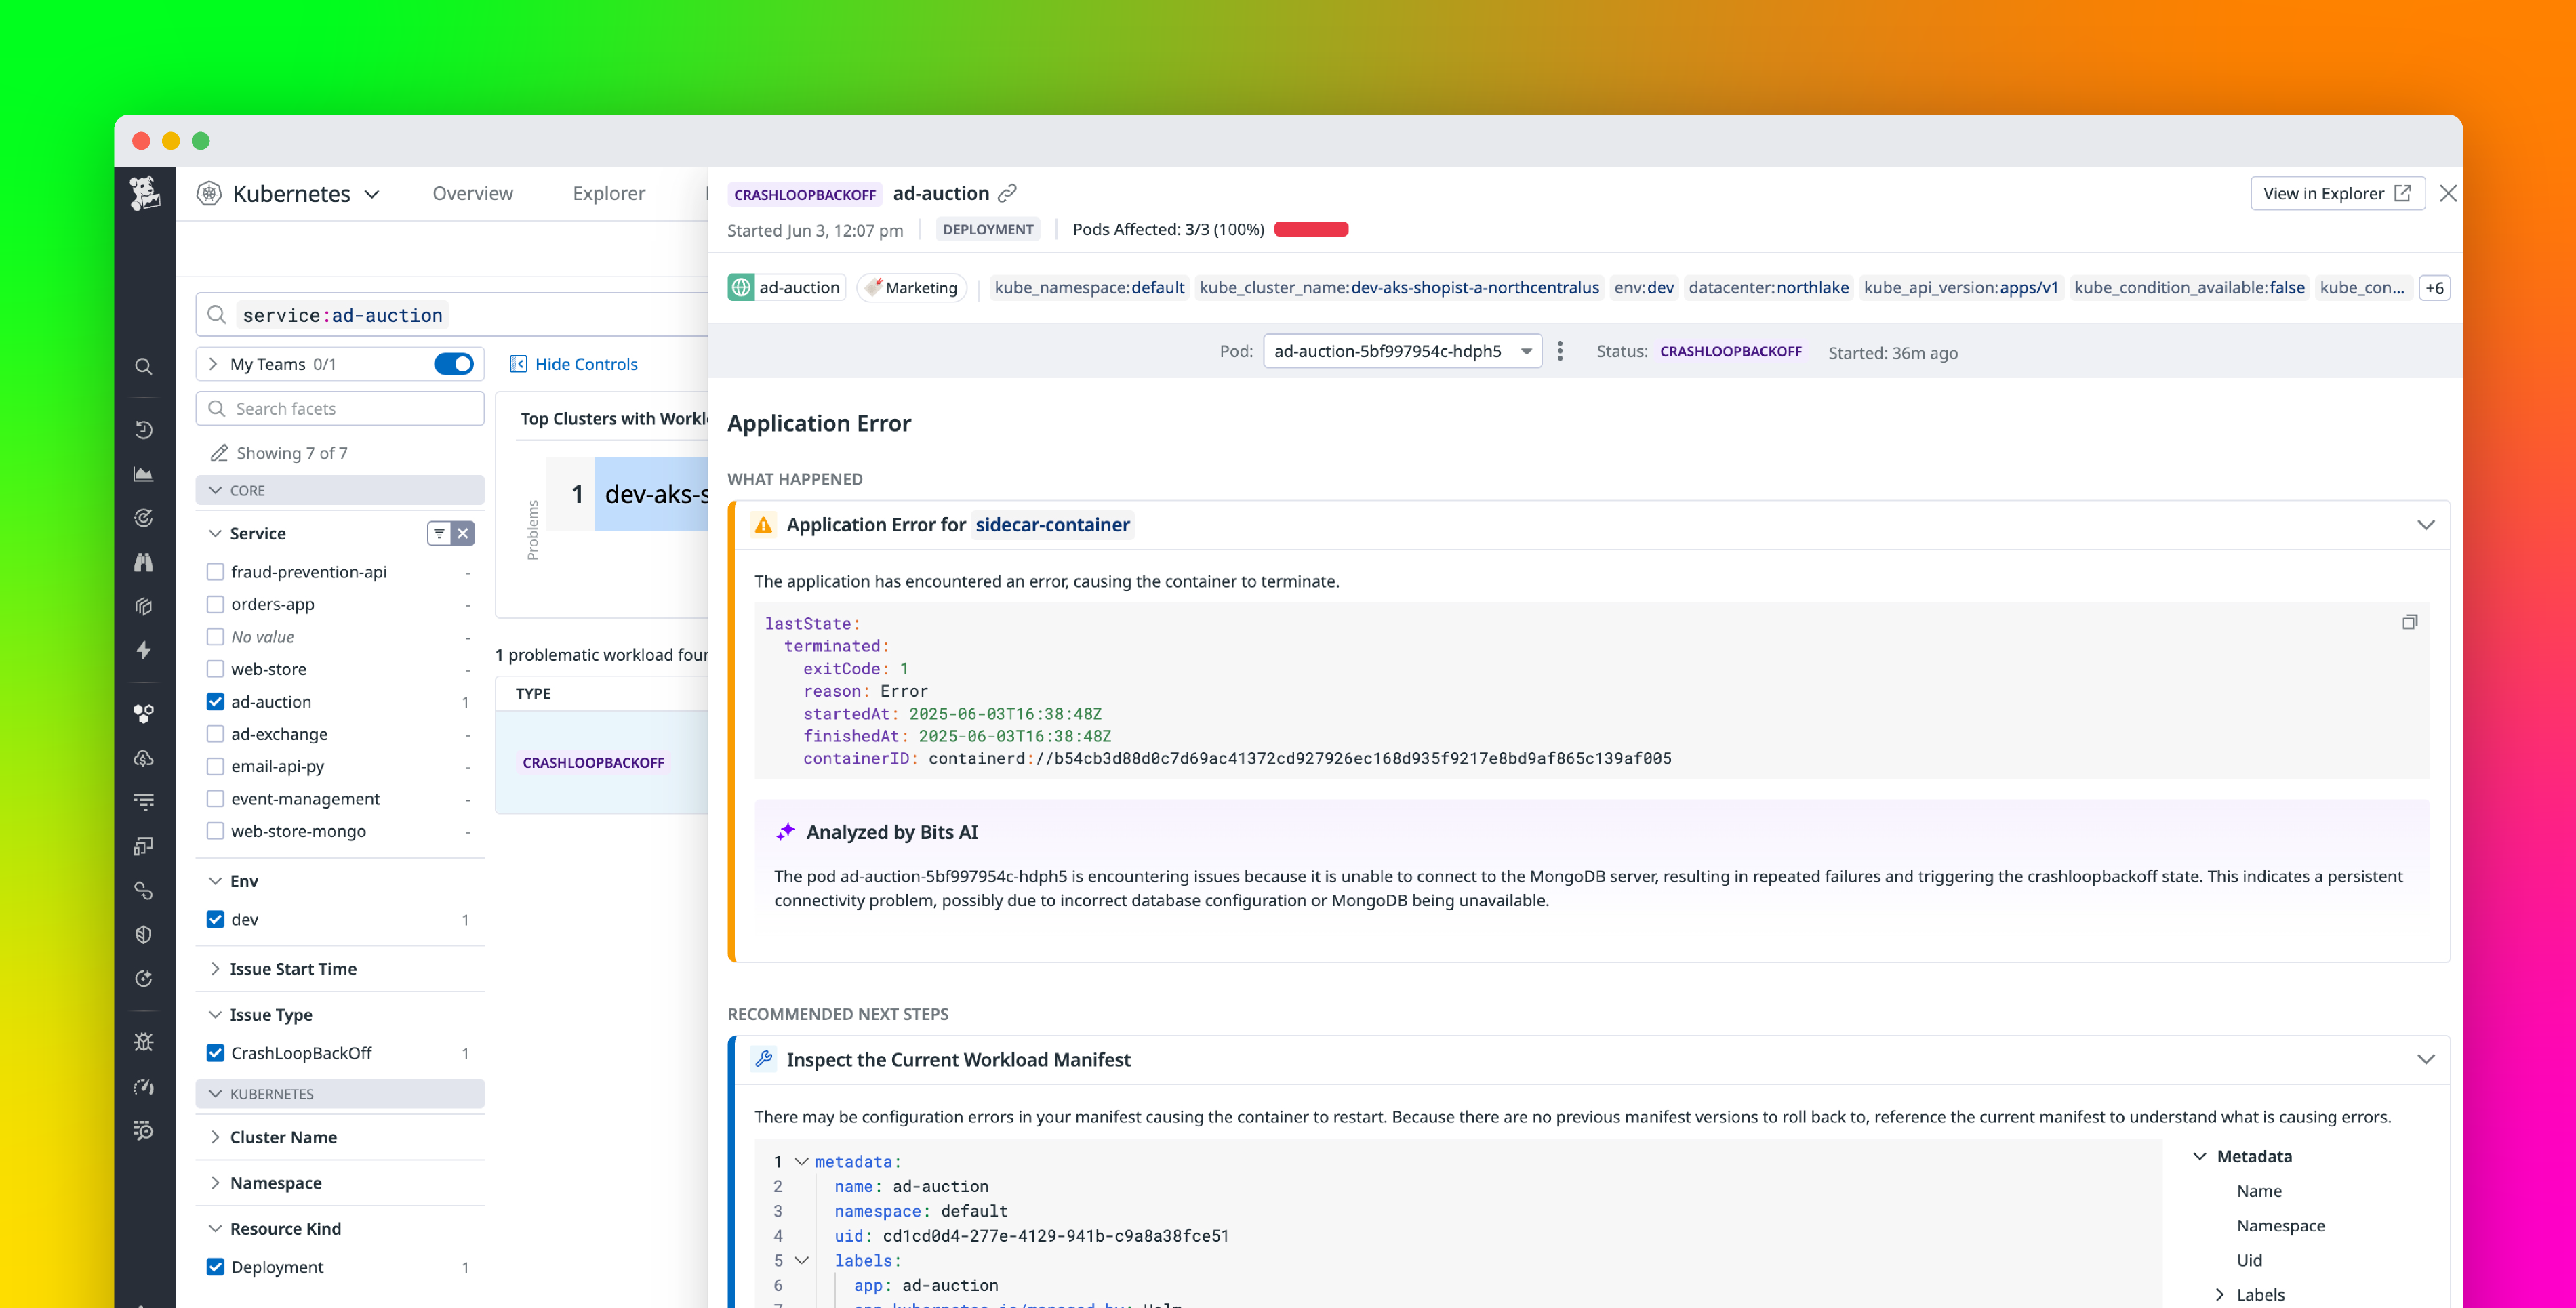Uncheck the ad-auction service checkbox

(215, 701)
